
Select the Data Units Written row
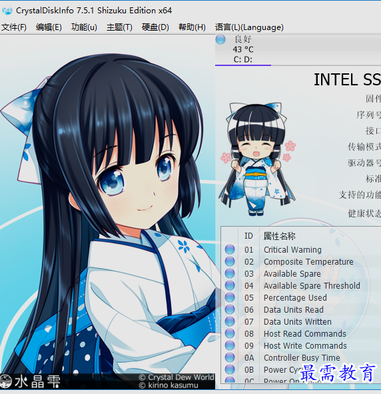tap(301, 321)
